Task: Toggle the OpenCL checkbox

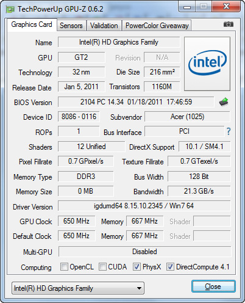Action: pyautogui.click(x=64, y=266)
